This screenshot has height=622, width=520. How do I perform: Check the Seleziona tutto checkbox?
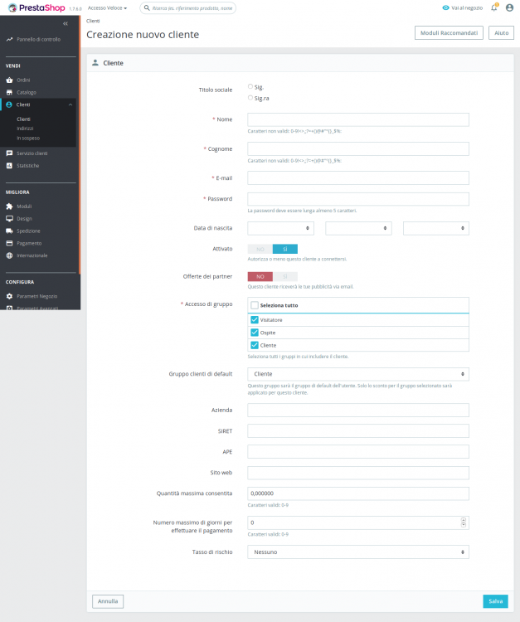tap(255, 305)
